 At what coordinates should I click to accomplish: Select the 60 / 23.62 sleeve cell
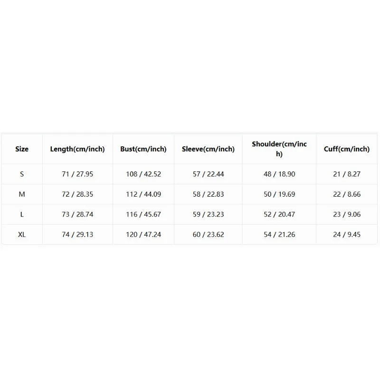208,234
